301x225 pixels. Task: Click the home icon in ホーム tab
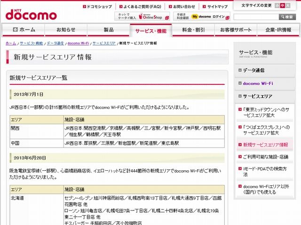click(x=15, y=29)
